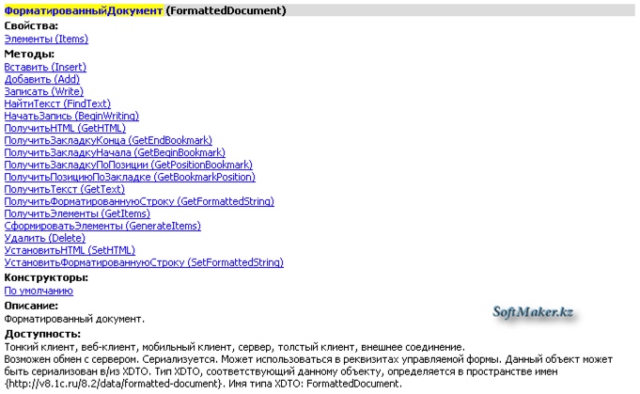This screenshot has height=394, width=640.
Task: Click the line starting Возможен обмен с сервером
Action: click(308, 360)
